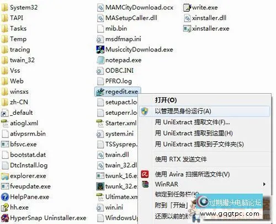276x224 pixels.
Task: Click the notepad.exe icon
Action: tap(100, 60)
